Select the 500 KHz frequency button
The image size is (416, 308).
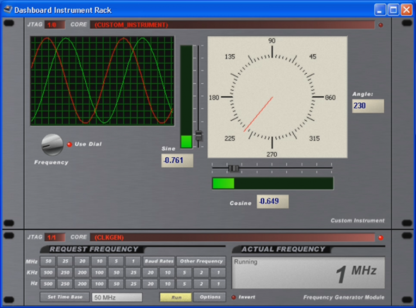[48, 273]
